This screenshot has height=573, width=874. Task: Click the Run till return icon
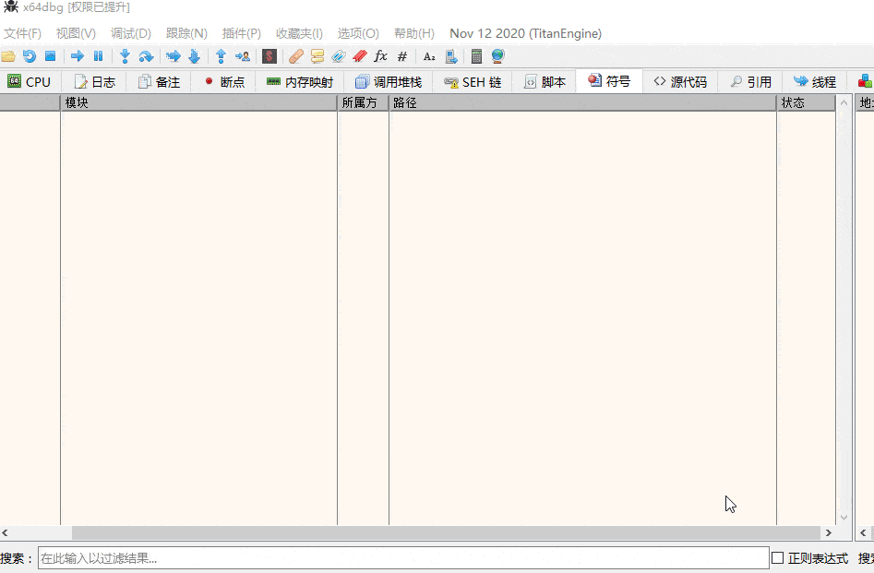tap(221, 56)
